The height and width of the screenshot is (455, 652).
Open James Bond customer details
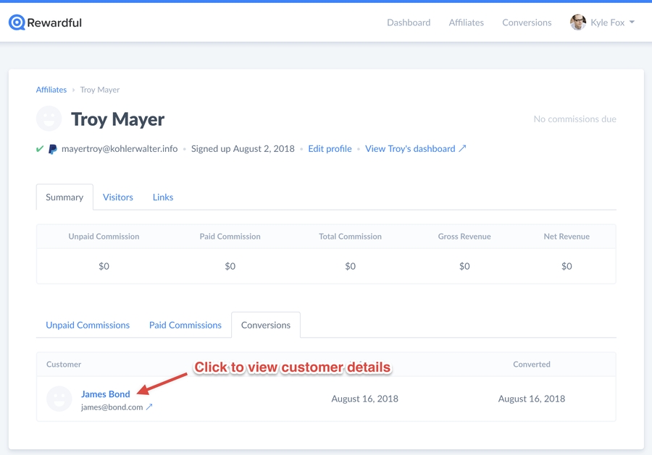point(106,394)
